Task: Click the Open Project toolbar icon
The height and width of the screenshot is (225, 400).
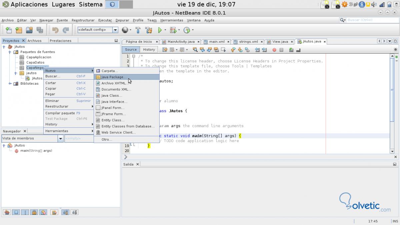Action: (x=29, y=30)
